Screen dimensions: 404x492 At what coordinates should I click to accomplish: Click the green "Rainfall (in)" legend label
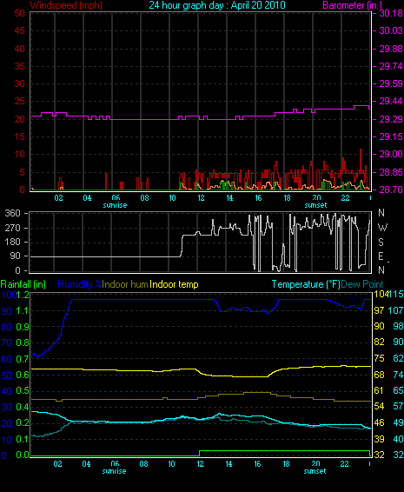(x=23, y=284)
